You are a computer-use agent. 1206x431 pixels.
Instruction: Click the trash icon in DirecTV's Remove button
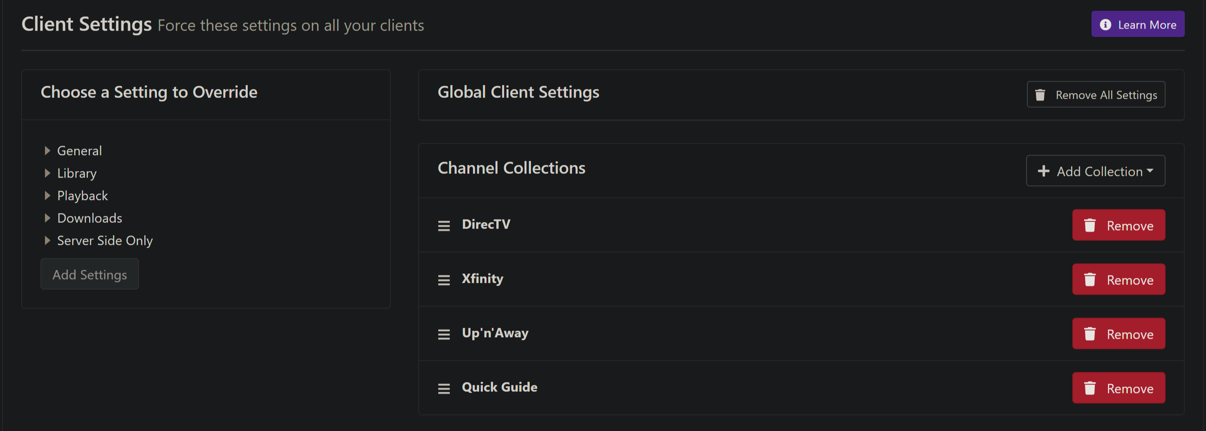1089,225
